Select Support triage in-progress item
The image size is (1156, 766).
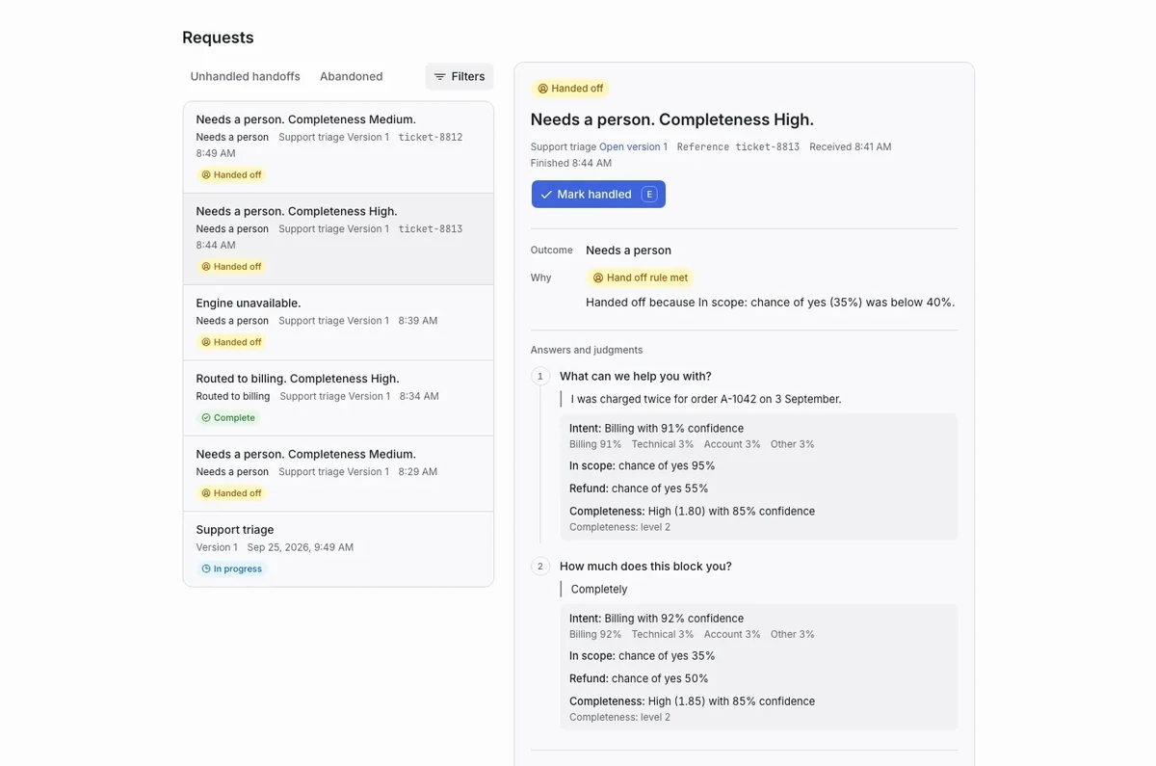click(x=338, y=549)
